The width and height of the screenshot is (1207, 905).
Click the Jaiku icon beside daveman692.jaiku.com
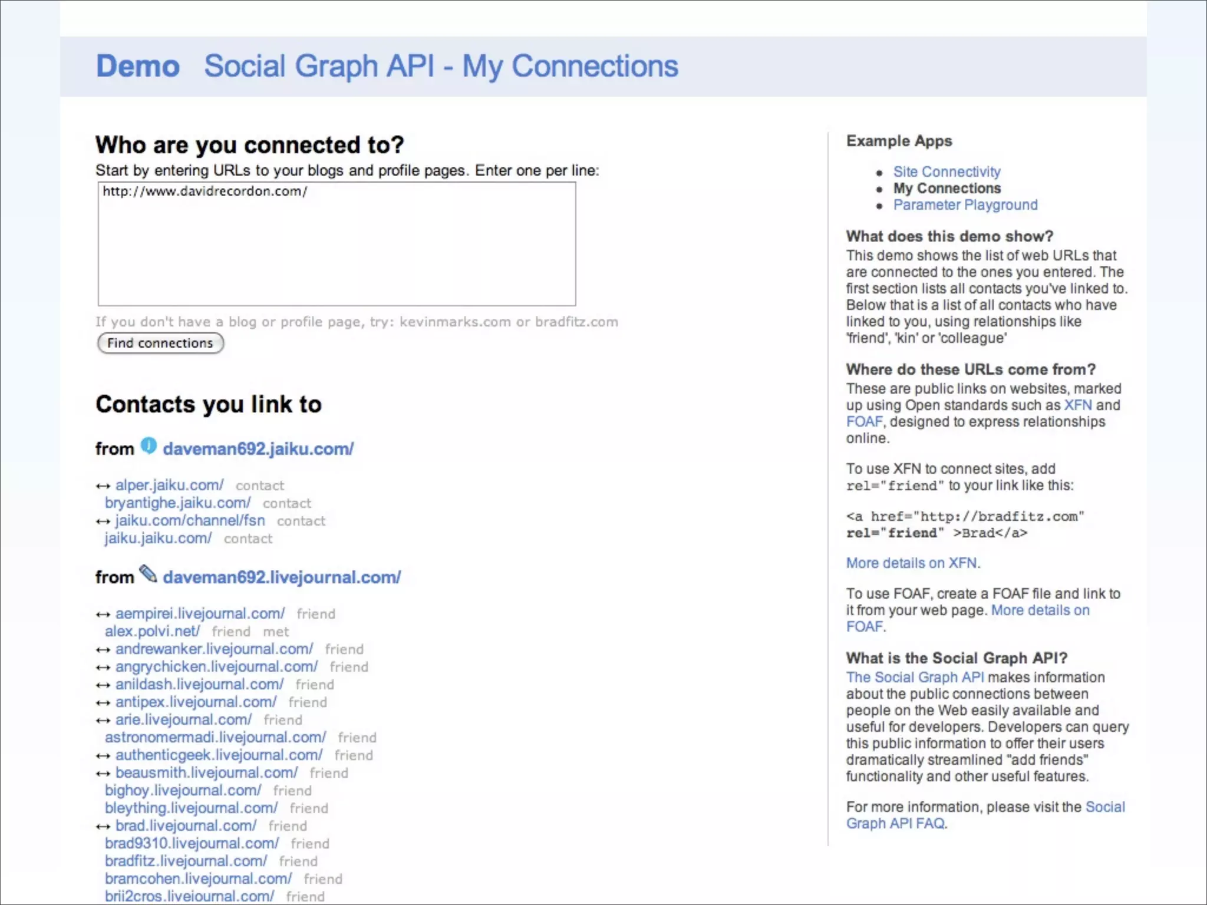149,446
